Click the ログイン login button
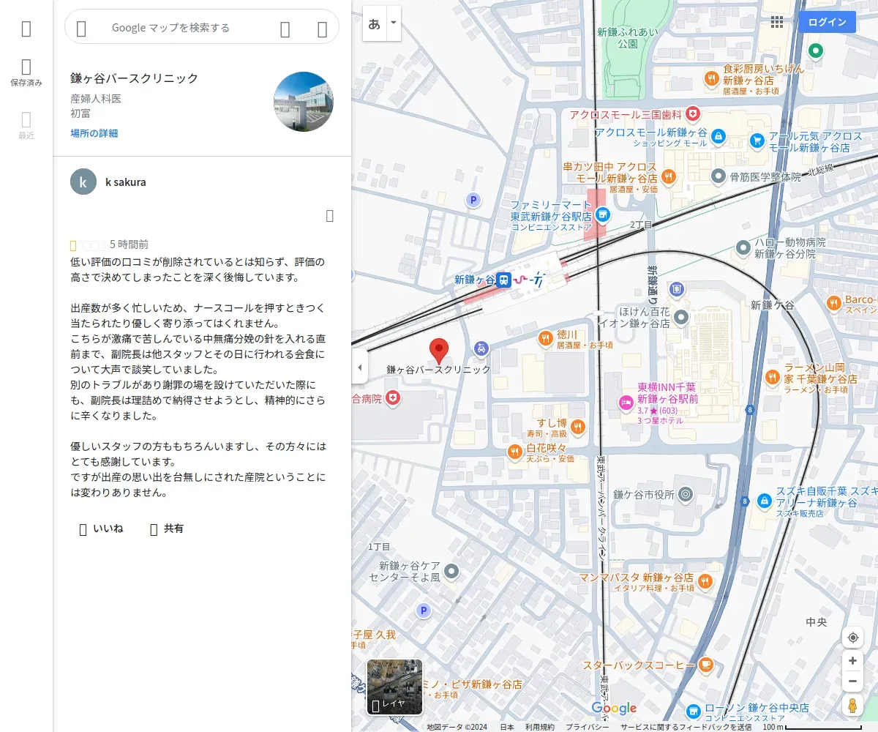Image resolution: width=878 pixels, height=732 pixels. 828,22
